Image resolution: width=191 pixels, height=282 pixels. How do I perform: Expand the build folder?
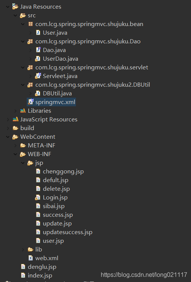tap(8, 128)
